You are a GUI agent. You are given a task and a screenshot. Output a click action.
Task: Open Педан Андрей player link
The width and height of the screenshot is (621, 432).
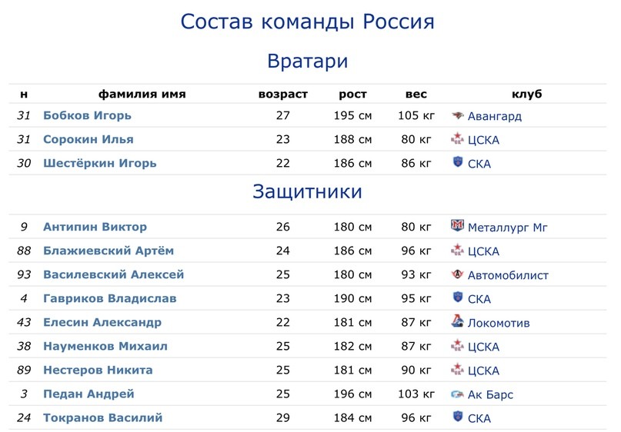pyautogui.click(x=88, y=394)
